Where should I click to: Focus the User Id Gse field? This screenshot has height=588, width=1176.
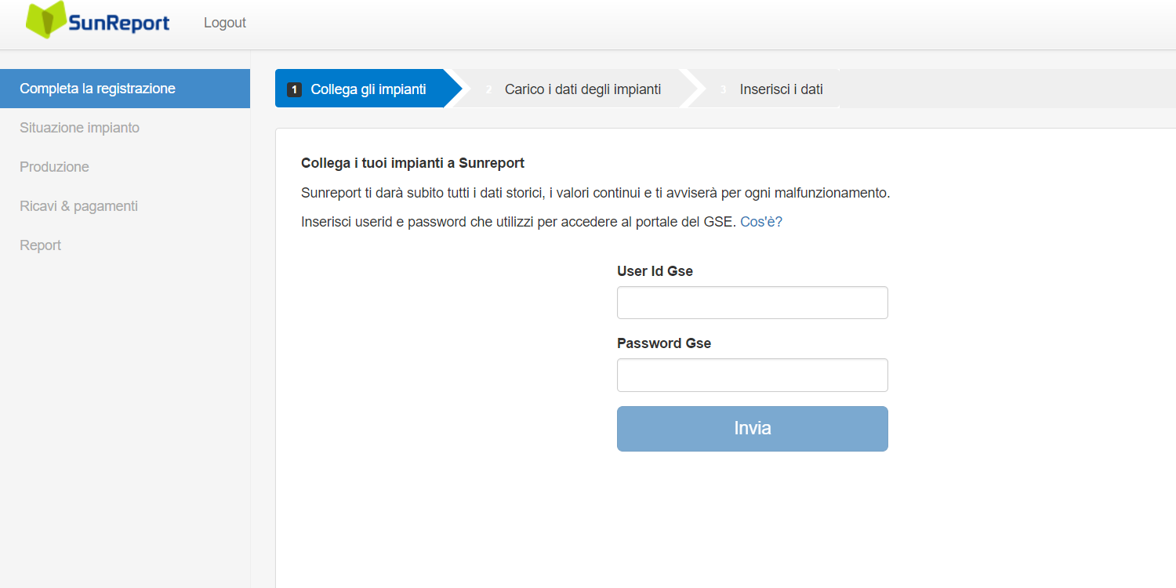(x=753, y=303)
